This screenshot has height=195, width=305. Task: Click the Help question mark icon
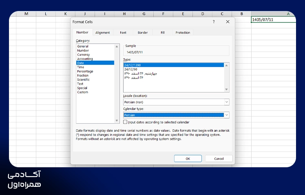(x=214, y=22)
